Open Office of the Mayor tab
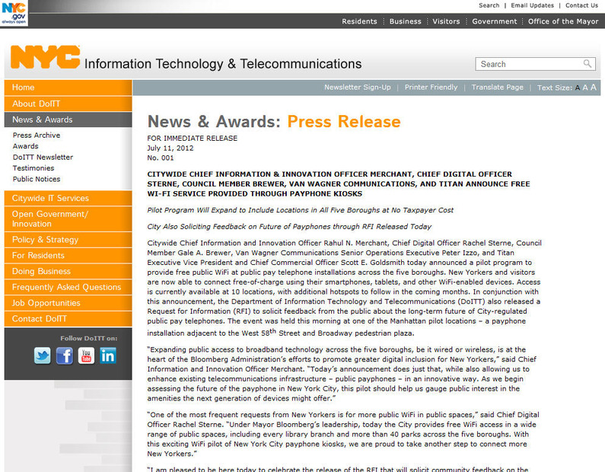The image size is (605, 472). click(x=563, y=21)
